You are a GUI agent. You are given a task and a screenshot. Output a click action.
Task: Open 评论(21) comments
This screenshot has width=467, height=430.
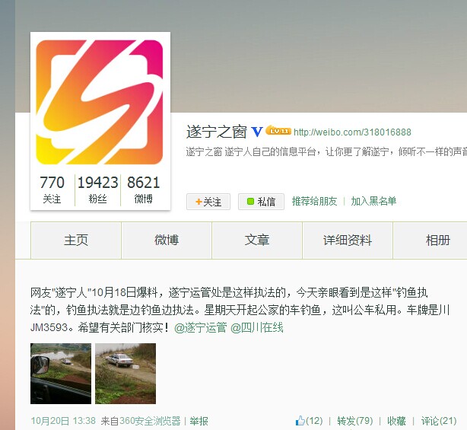(x=439, y=421)
